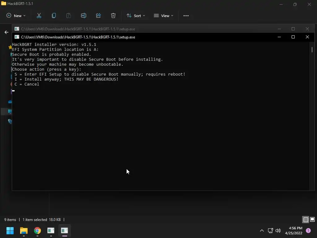The height and width of the screenshot is (238, 317).
Task: Click the console icon in background setup.exe title bar
Action: 17,29
